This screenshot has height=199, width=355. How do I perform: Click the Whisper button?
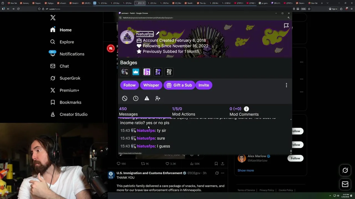click(151, 85)
